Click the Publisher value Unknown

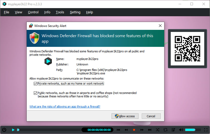pos(82,64)
